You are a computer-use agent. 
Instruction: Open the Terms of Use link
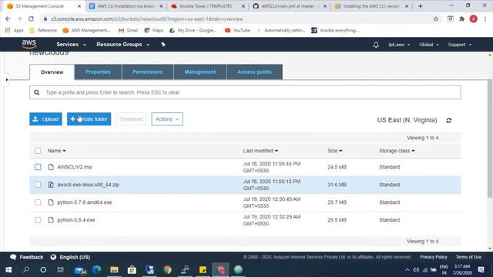[x=468, y=257]
